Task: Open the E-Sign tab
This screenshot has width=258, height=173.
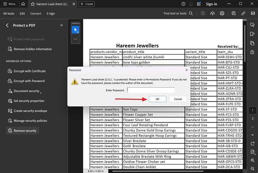Action: (51, 13)
